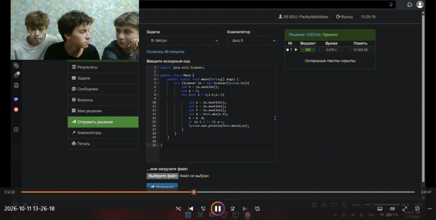Collapse code fold at line 4

pyautogui.click(x=157, y=79)
